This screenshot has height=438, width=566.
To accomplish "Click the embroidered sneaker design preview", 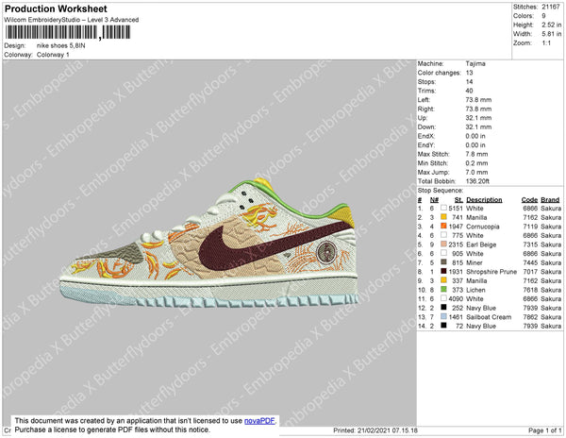I will pos(208,243).
